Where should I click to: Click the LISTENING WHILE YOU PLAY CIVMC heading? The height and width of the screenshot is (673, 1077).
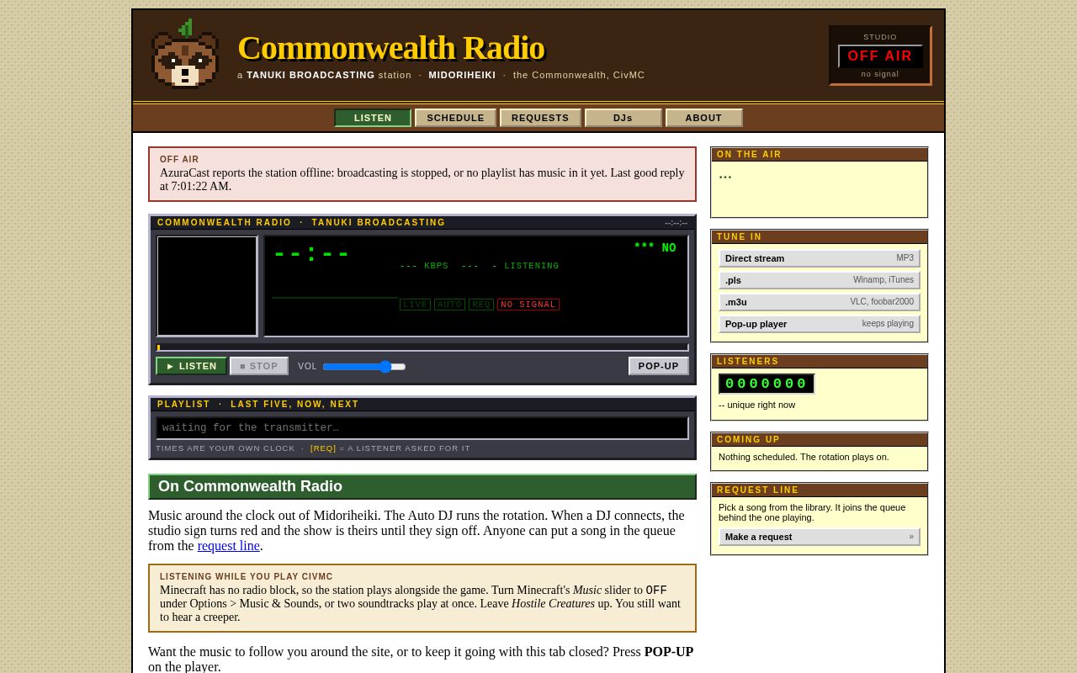(x=247, y=577)
